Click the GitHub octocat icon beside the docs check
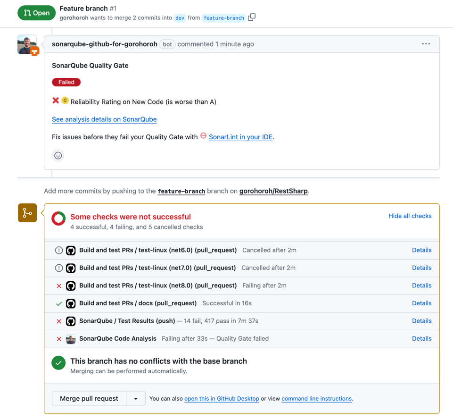This screenshot has width=453, height=420. 71,303
